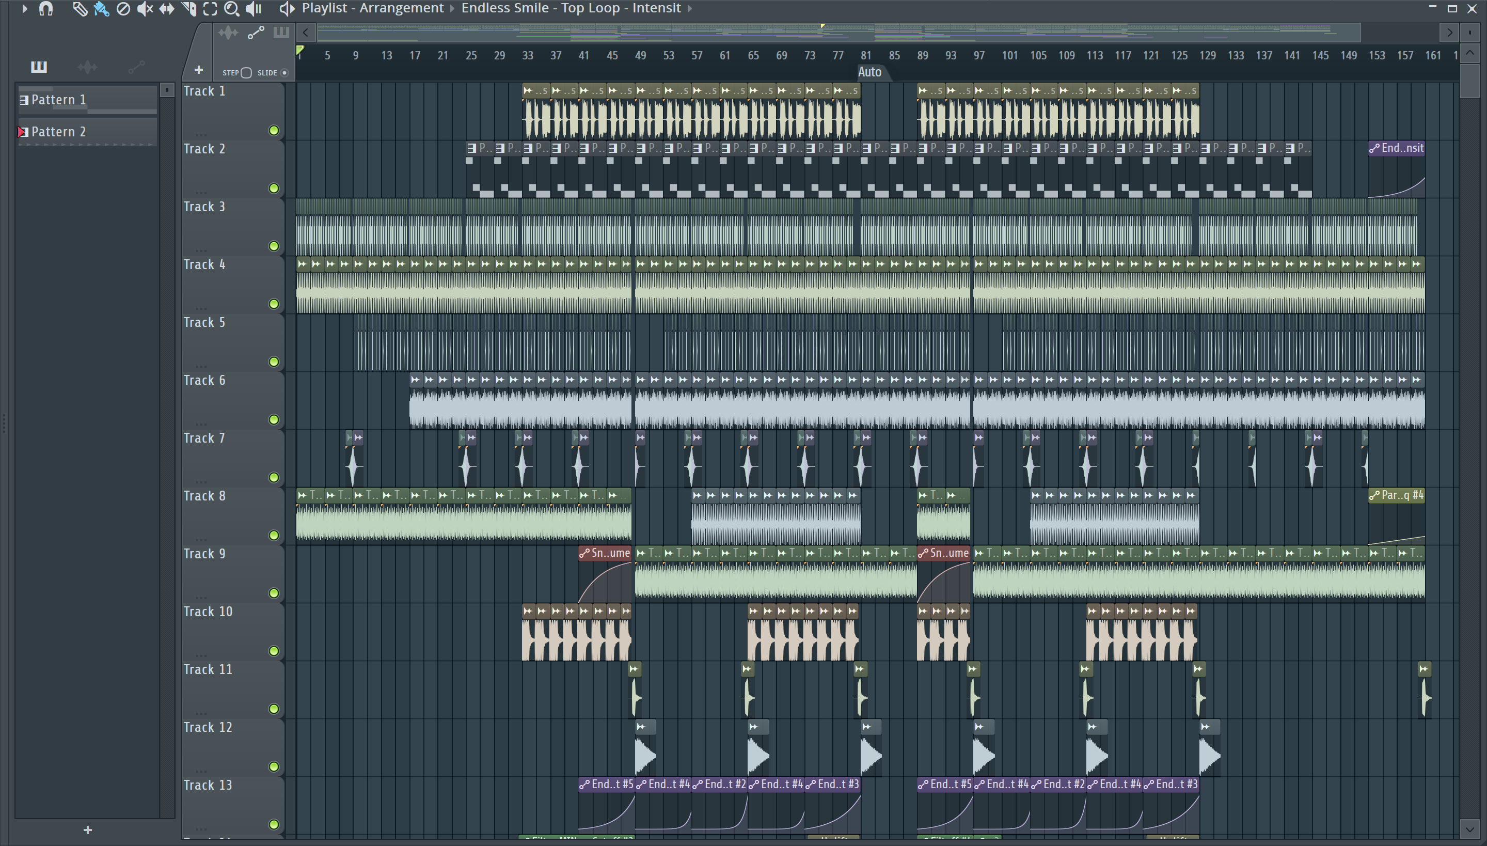
Task: Click the Auto timeline marker
Action: click(x=869, y=72)
